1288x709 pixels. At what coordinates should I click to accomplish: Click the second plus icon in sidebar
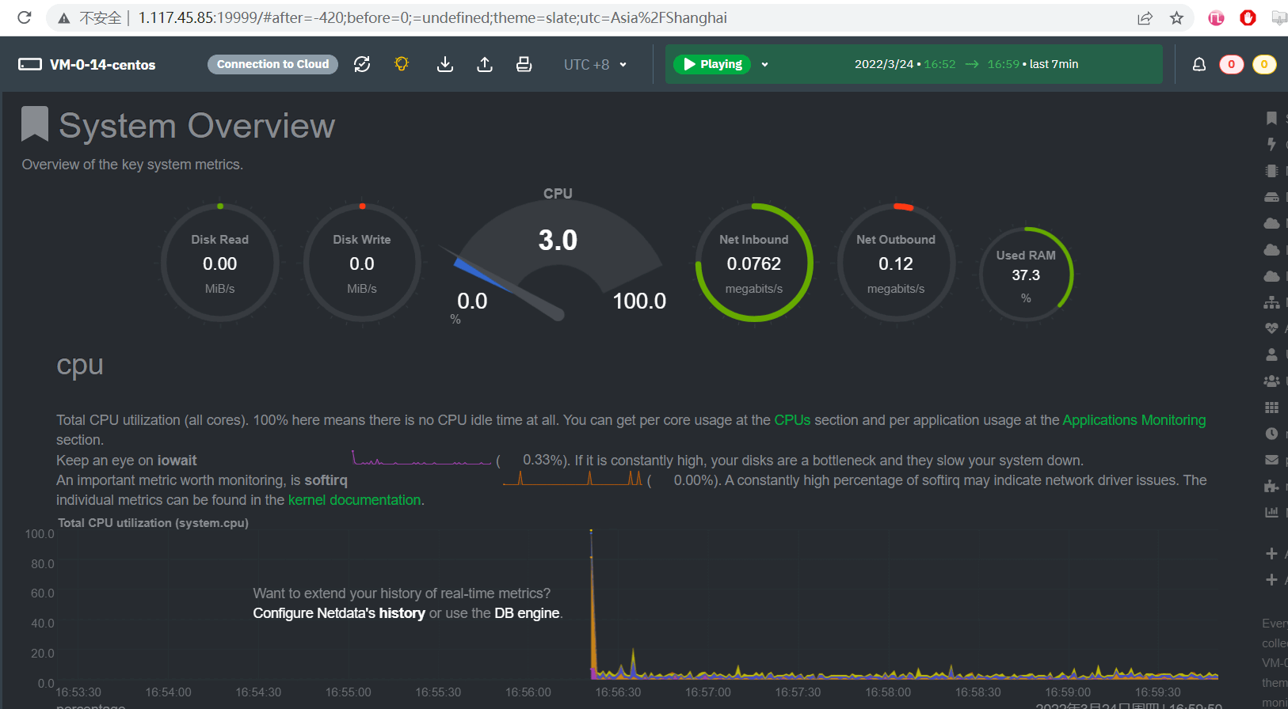[x=1271, y=580]
